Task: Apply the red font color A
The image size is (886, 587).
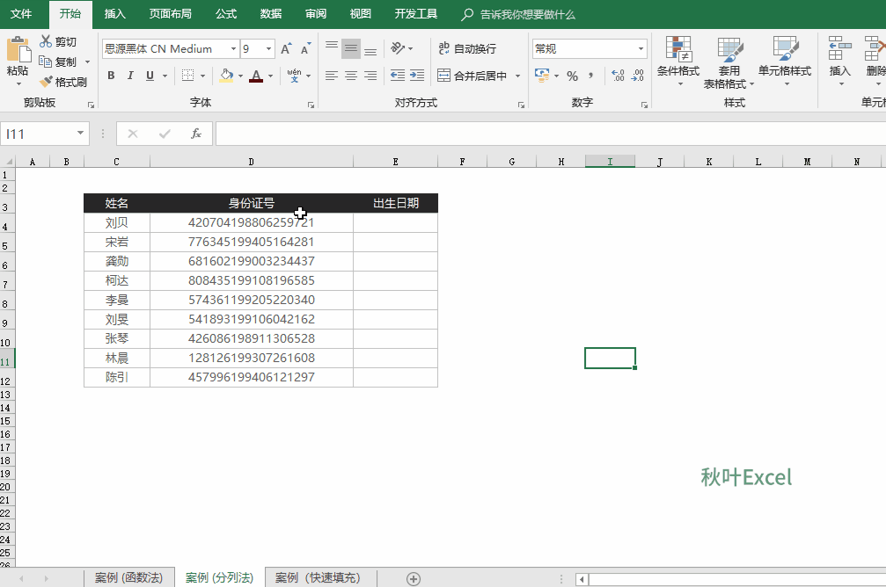Action: [256, 76]
